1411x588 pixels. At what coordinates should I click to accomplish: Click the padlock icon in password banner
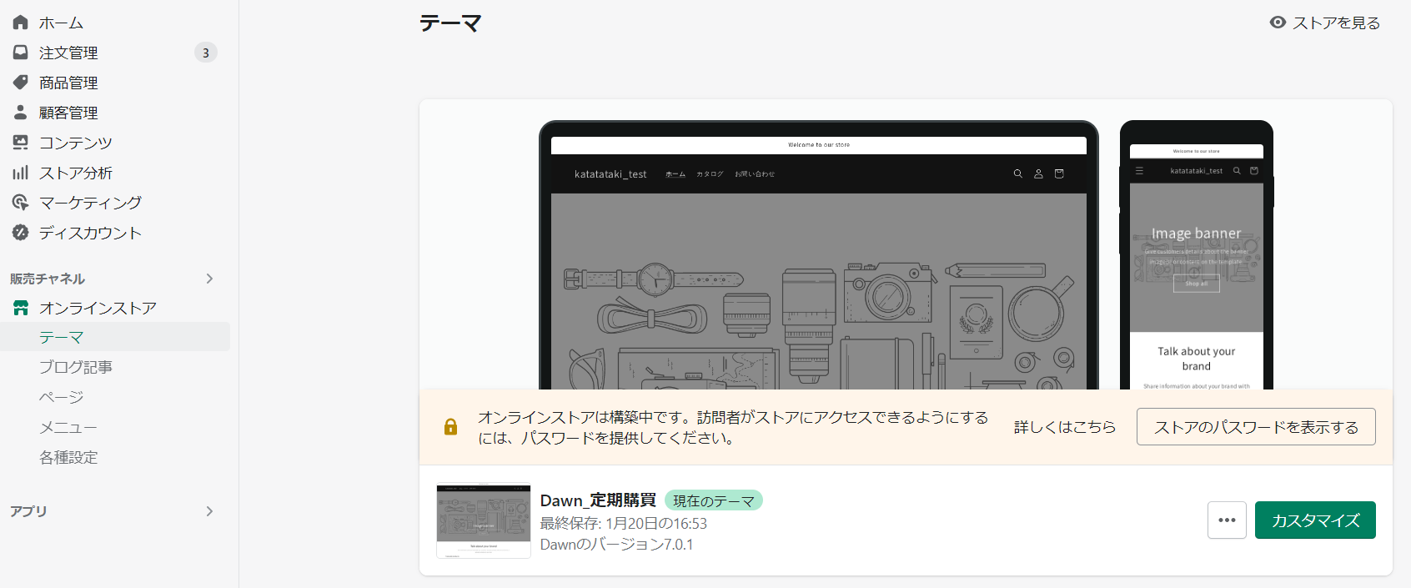(450, 427)
